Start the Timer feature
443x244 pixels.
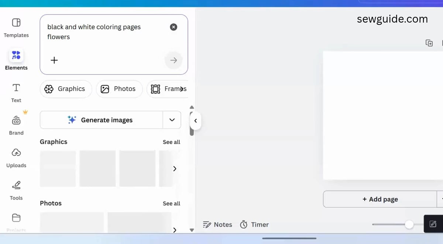coord(254,224)
